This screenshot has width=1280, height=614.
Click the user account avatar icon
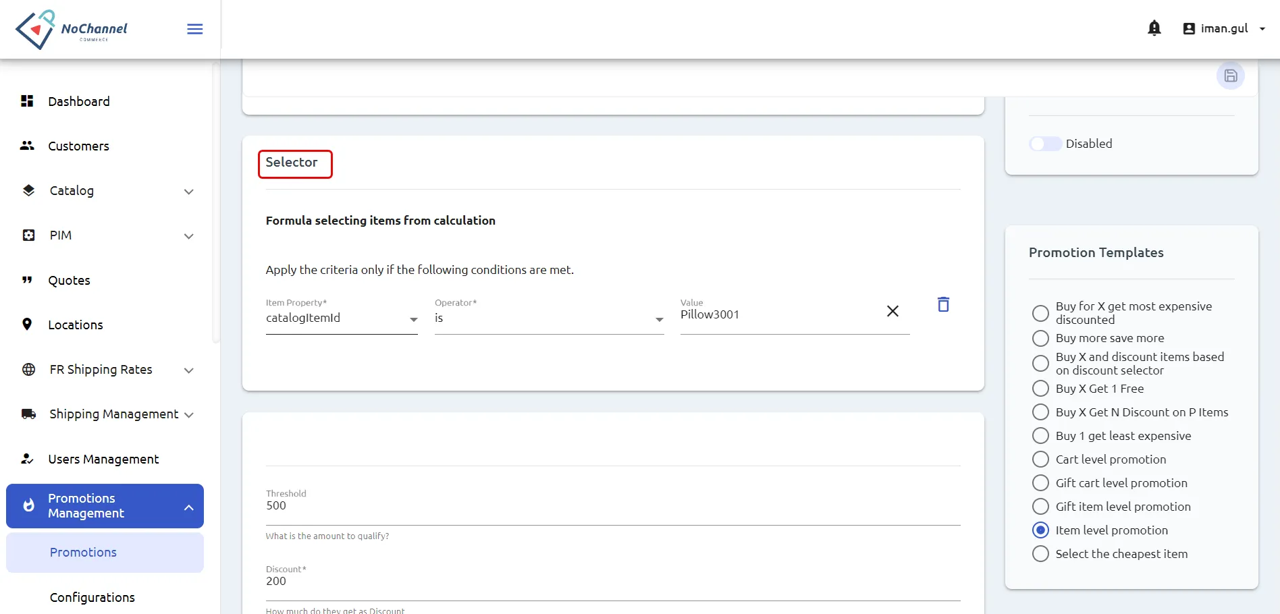pyautogui.click(x=1189, y=28)
